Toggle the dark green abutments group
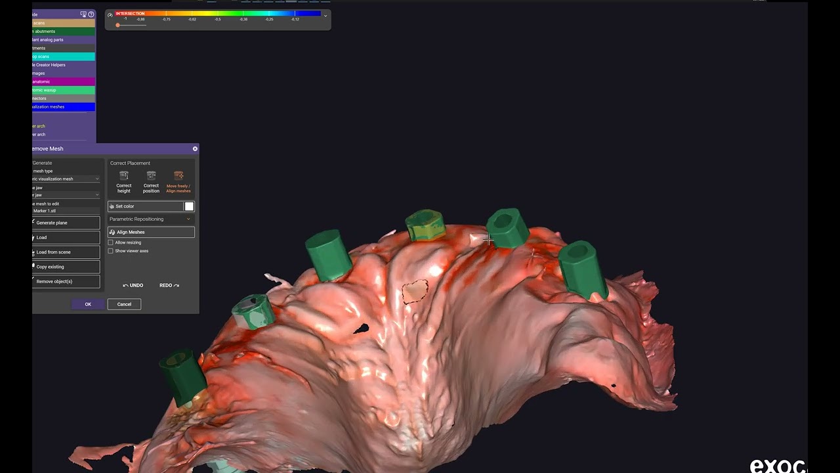Viewport: 840px width, 473px height. [64, 32]
